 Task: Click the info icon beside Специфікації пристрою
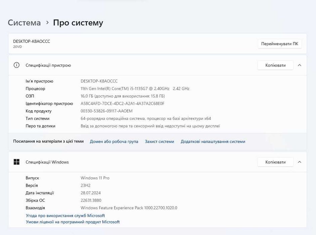pos(16,65)
